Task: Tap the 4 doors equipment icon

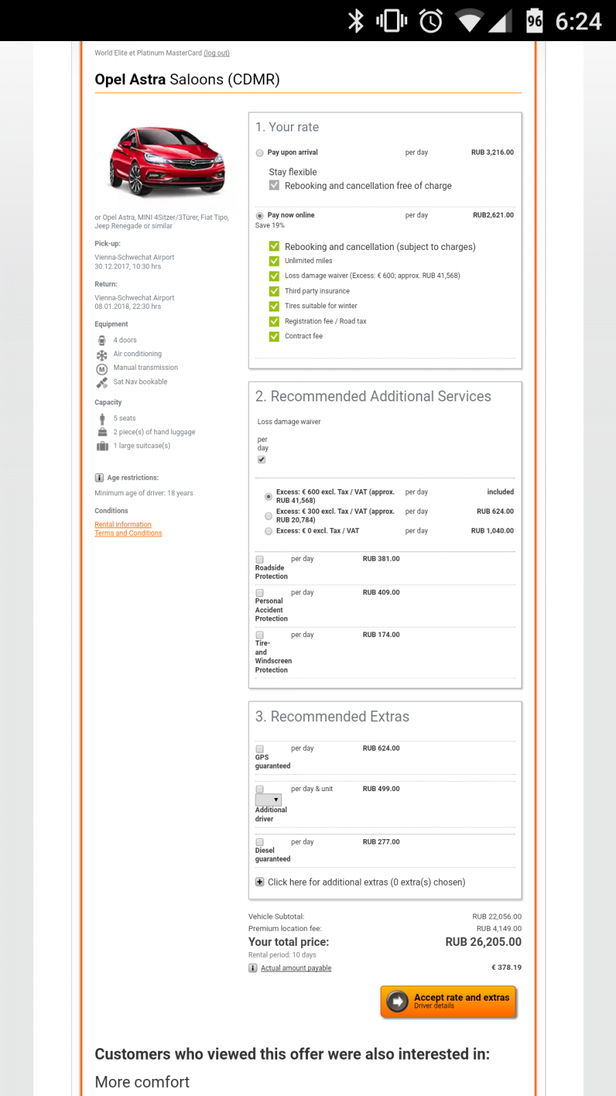Action: click(102, 340)
